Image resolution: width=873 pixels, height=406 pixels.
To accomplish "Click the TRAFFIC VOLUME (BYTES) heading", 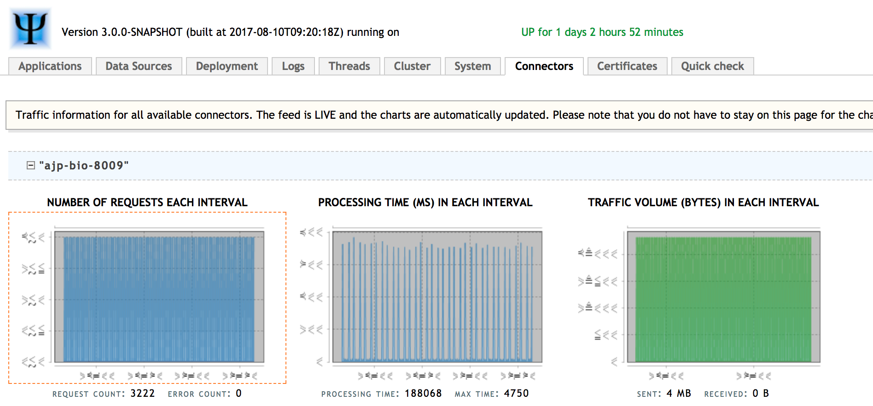I will coord(703,203).
